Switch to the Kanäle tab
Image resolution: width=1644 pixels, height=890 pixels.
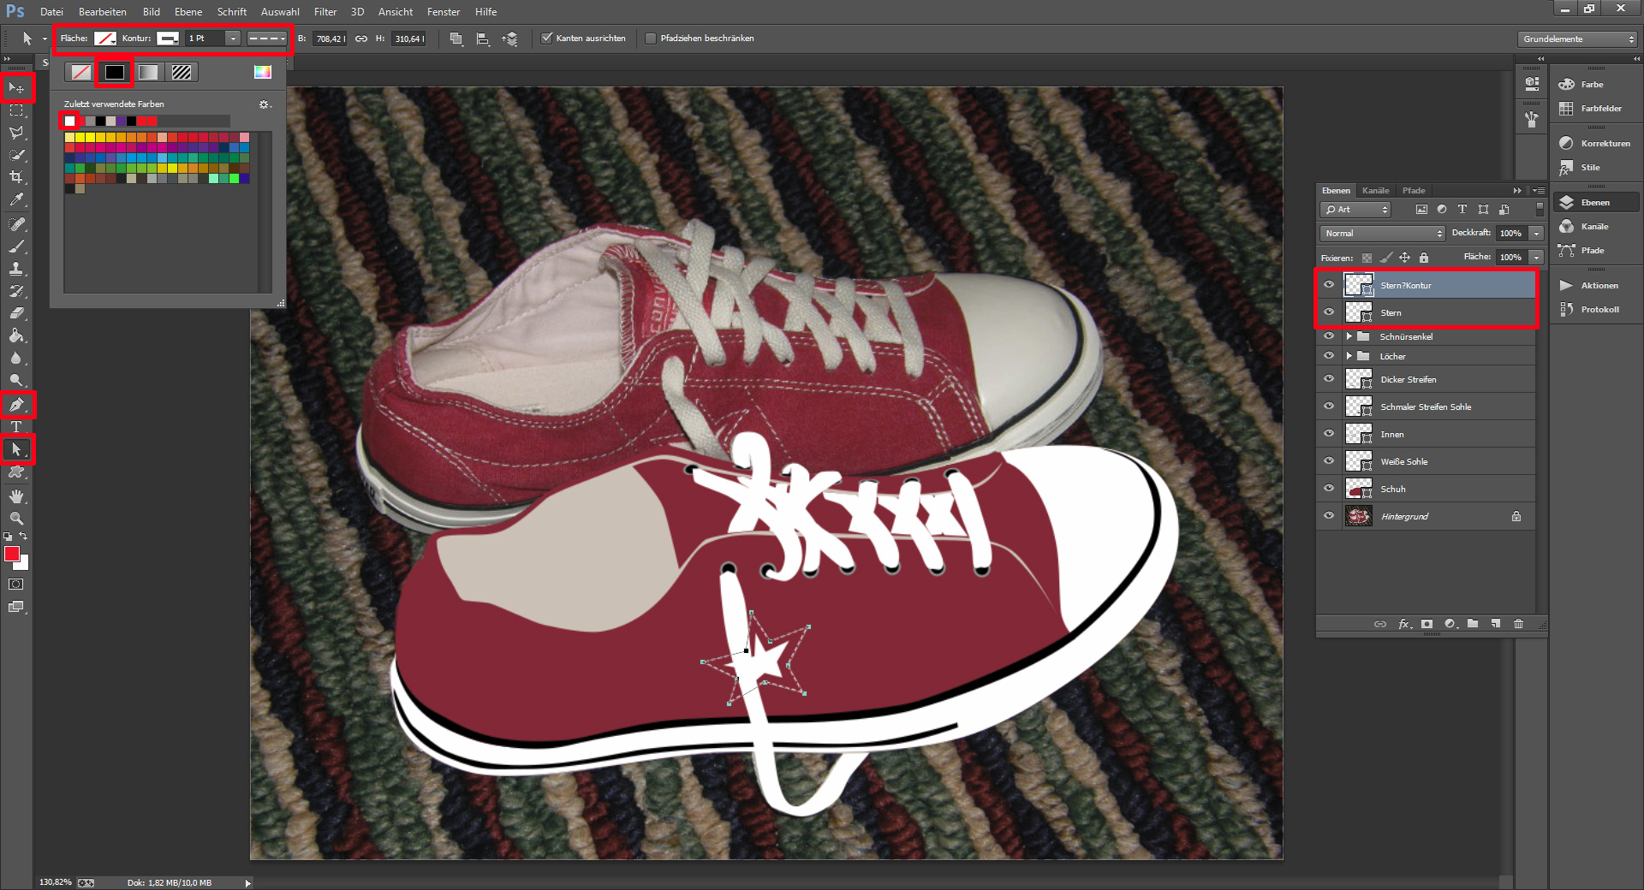(1375, 191)
